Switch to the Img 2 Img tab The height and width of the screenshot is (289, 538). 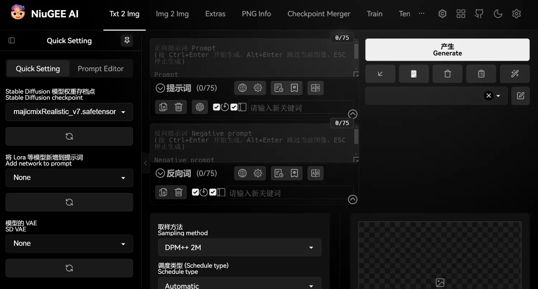pos(172,14)
